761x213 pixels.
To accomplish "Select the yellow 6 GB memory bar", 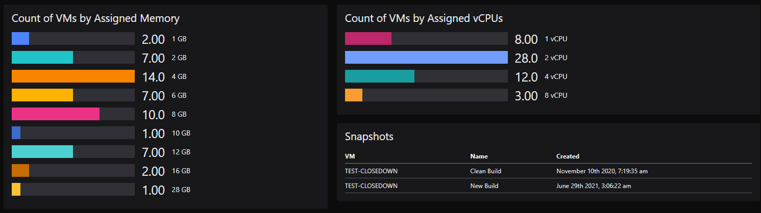I will (x=42, y=95).
